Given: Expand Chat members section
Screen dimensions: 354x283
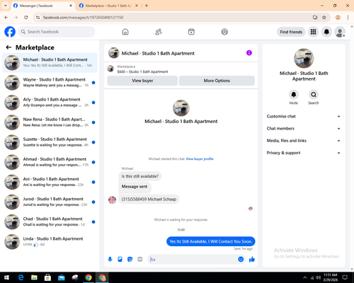Looking at the screenshot, I should click(x=304, y=129).
